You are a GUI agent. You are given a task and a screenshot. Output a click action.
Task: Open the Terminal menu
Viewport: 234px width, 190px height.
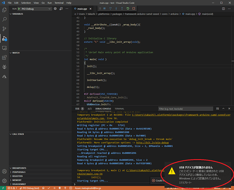[59, 3]
